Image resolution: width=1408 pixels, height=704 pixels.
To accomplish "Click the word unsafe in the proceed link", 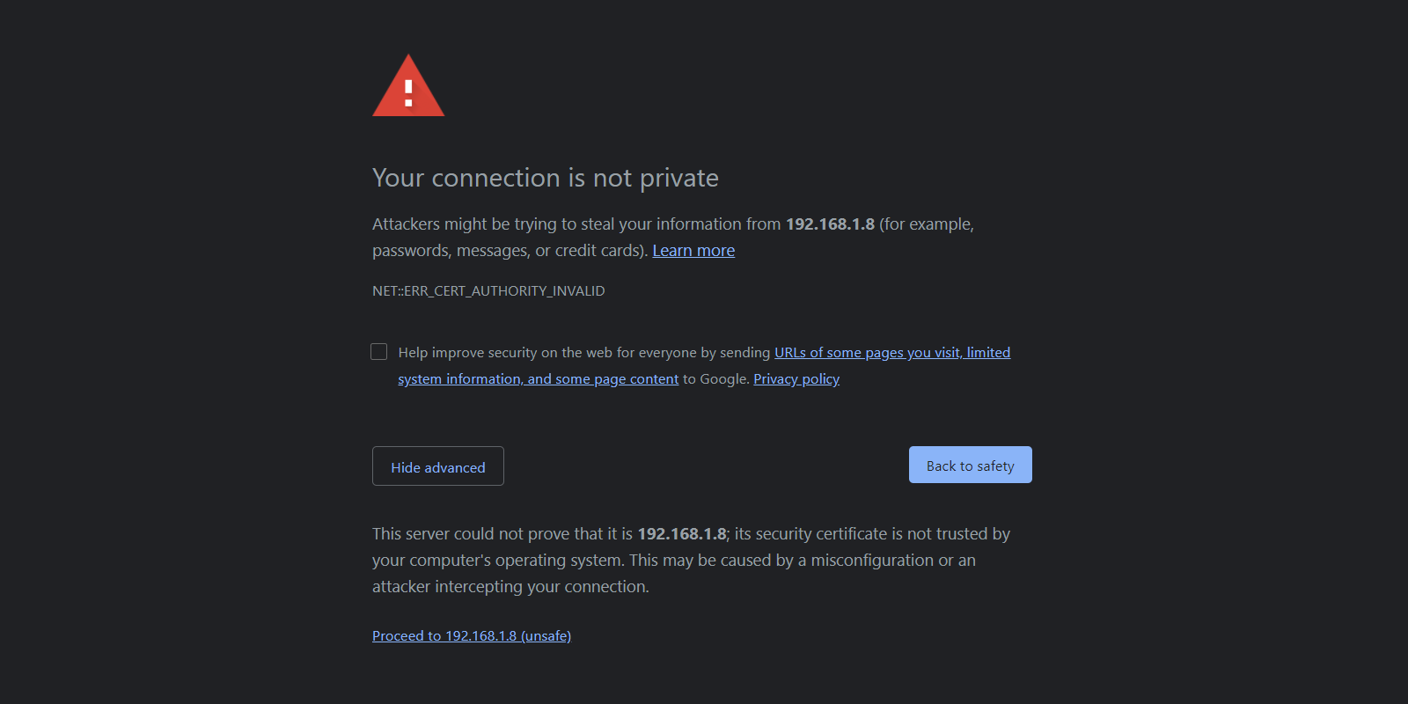I will point(546,635).
